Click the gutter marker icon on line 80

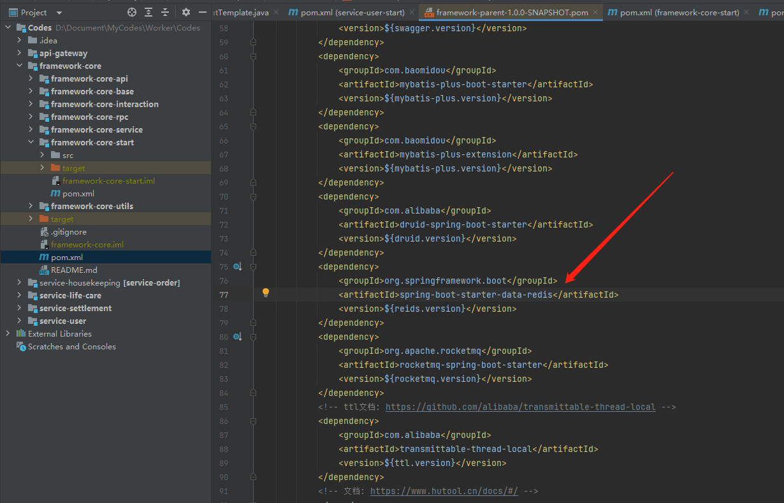tap(237, 337)
